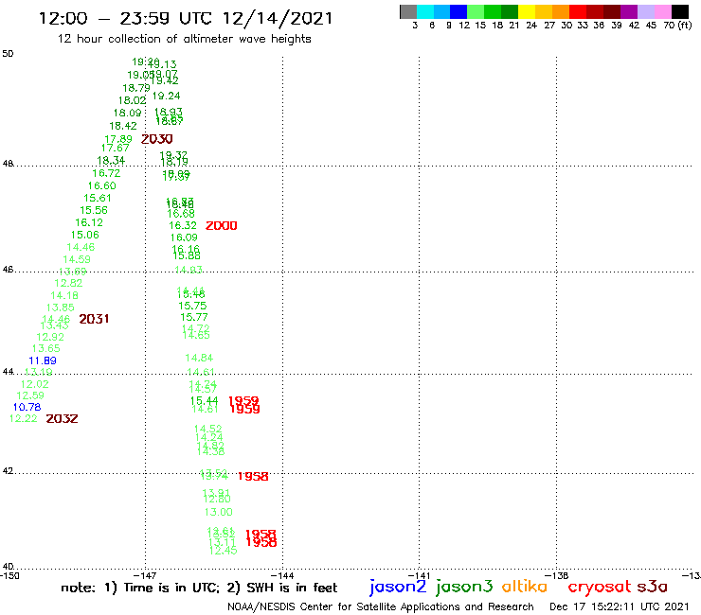The image size is (701, 615).
Task: Click wave height value 13.65
Action: [x=46, y=348]
